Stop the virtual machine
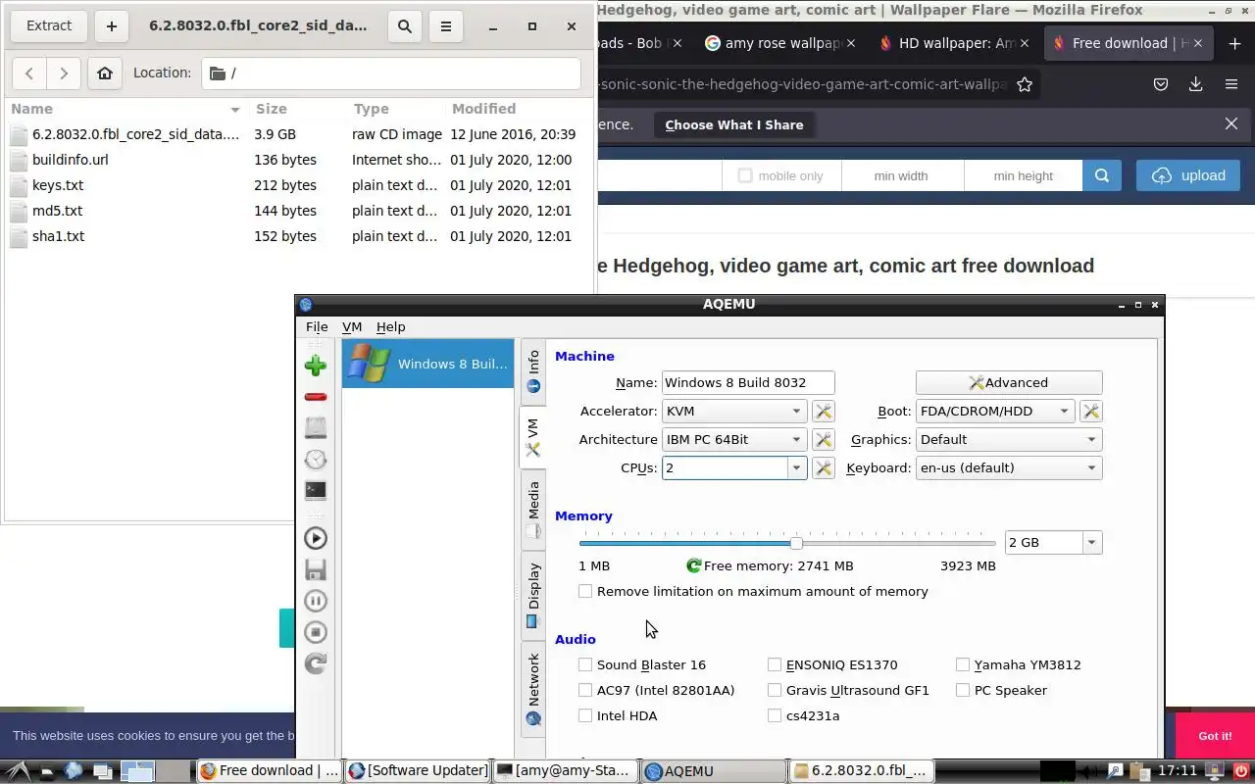Screen dimensions: 1255x784 [315, 632]
